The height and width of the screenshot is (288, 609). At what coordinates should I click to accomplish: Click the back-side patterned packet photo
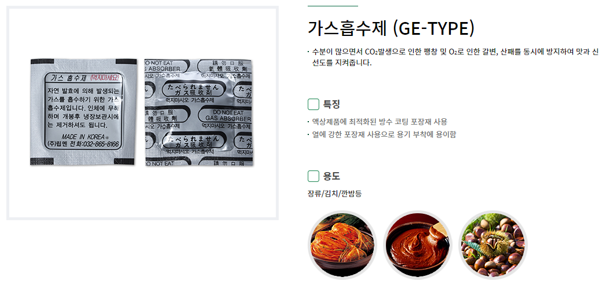pos(198,113)
